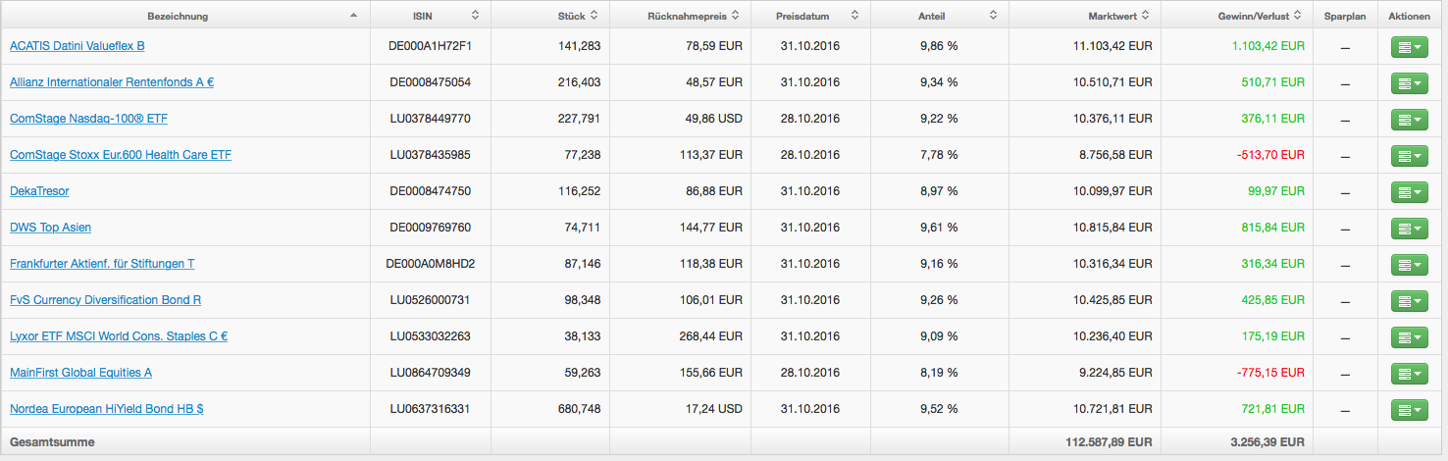This screenshot has width=1448, height=461.
Task: Click sort icon in Gewinn/Verlust column header
Action: click(x=1297, y=16)
